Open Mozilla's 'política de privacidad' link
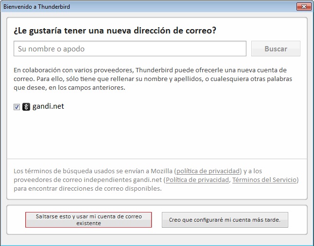The height and width of the screenshot is (246, 314). pos(208,171)
